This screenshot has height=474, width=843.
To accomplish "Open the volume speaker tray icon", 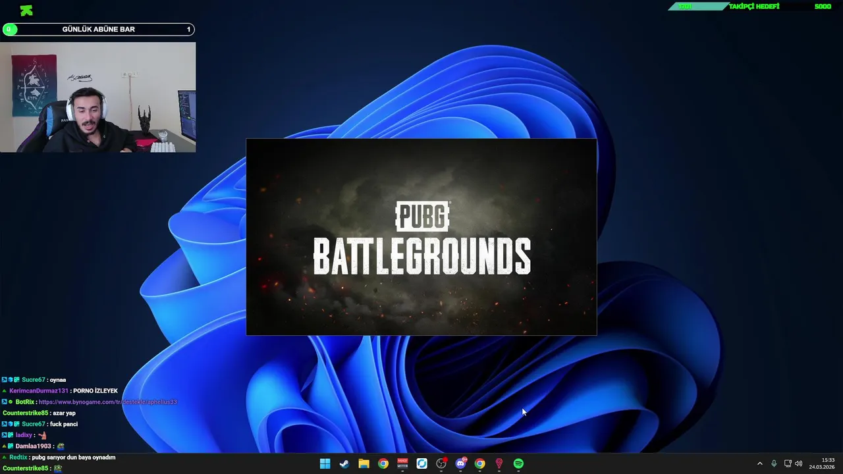I will tap(798, 463).
